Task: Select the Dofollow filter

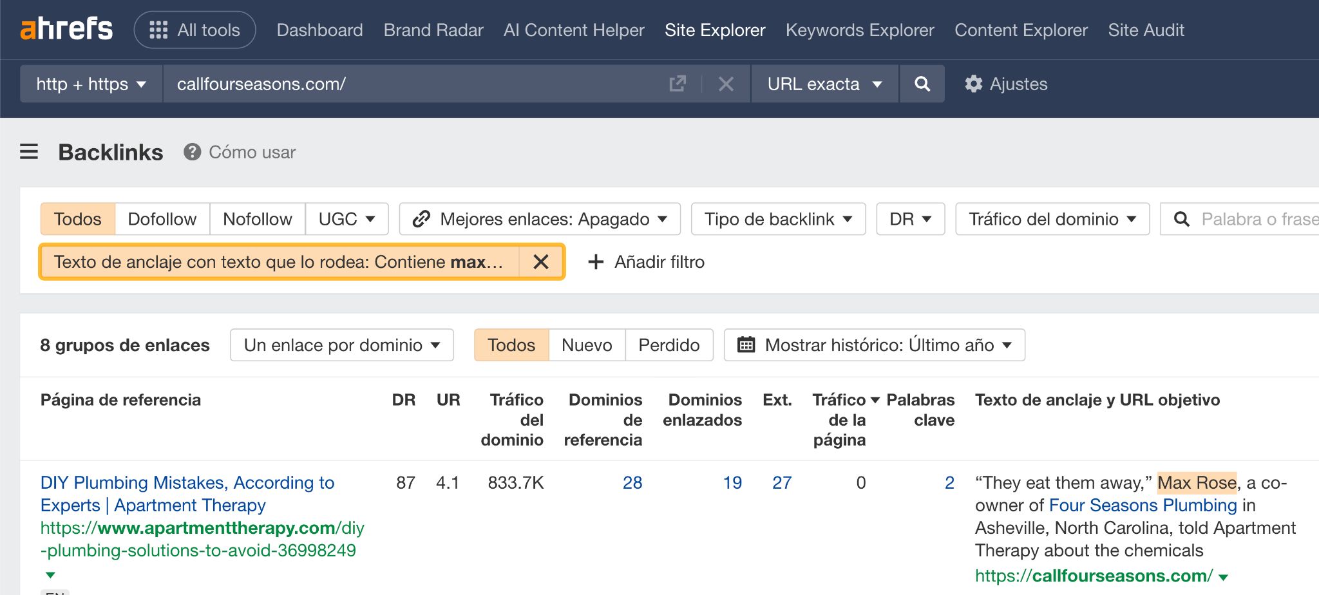Action: click(162, 219)
